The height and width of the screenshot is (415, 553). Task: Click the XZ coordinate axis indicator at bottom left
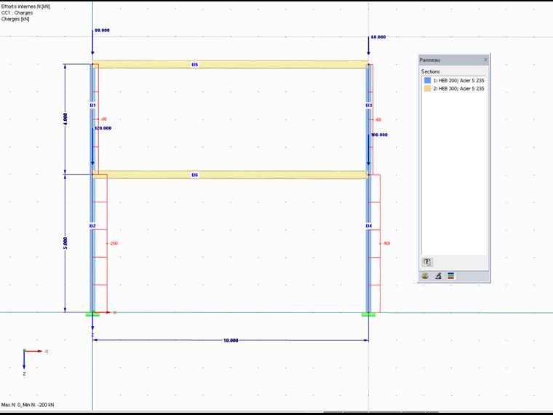33,362
